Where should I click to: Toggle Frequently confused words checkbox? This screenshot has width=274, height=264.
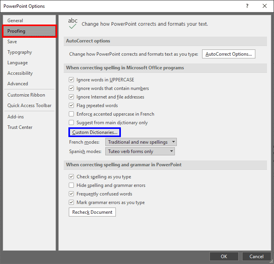pos(71,194)
